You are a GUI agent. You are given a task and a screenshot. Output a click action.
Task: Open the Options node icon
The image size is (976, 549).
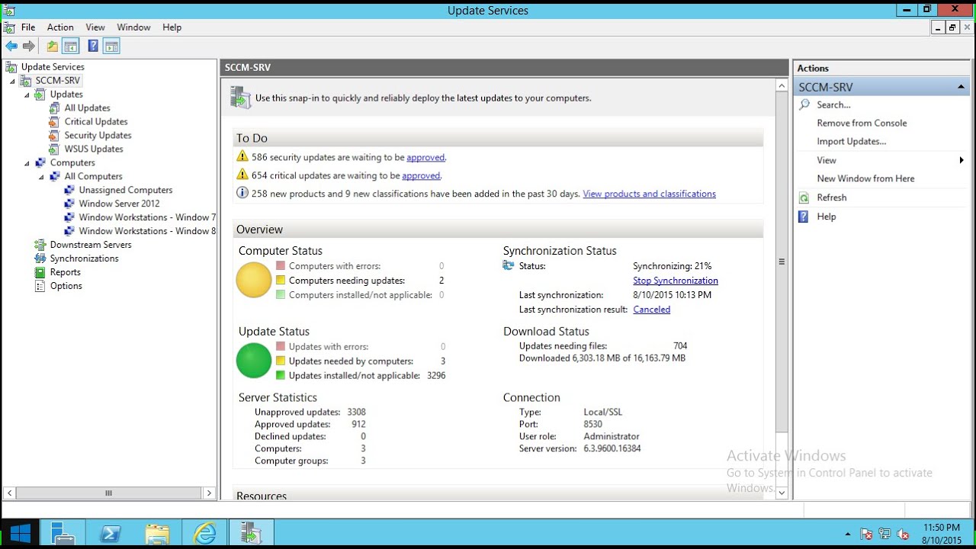tap(40, 286)
